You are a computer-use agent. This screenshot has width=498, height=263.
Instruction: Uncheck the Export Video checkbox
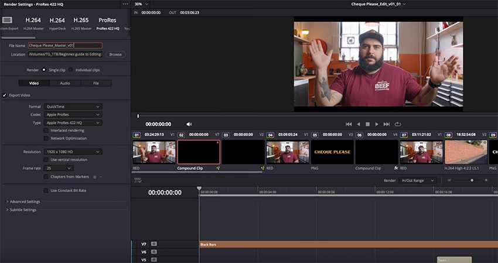[5, 95]
